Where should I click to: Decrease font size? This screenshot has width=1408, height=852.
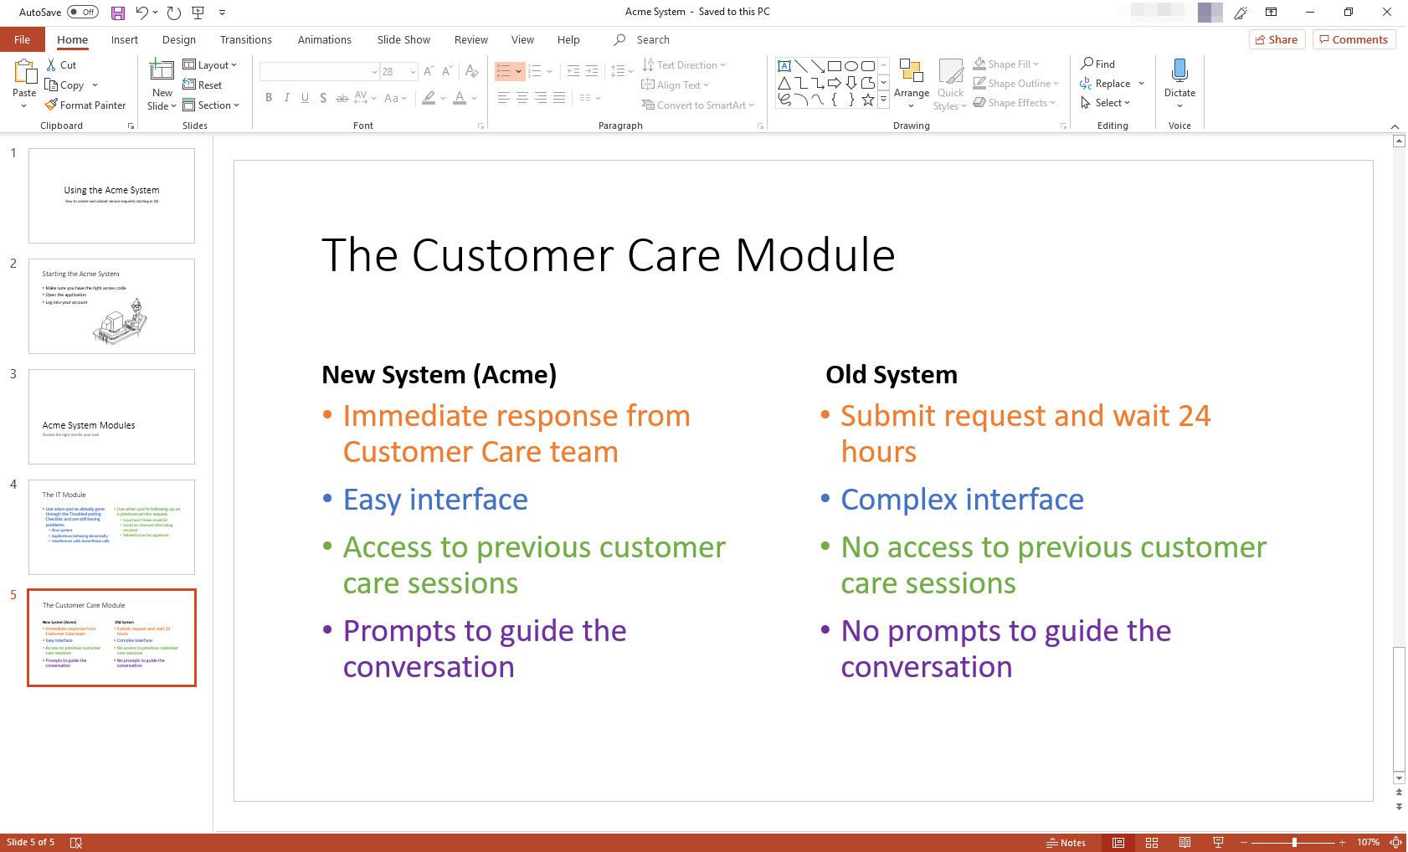(447, 71)
